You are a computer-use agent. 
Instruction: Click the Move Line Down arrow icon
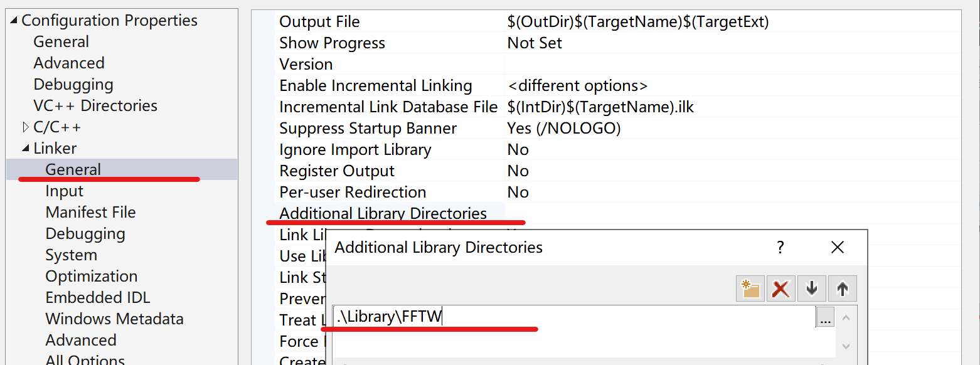point(812,288)
